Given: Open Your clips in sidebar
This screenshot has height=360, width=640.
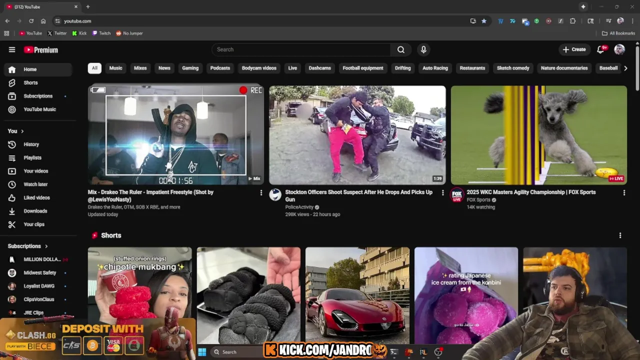Looking at the screenshot, I should (38, 224).
